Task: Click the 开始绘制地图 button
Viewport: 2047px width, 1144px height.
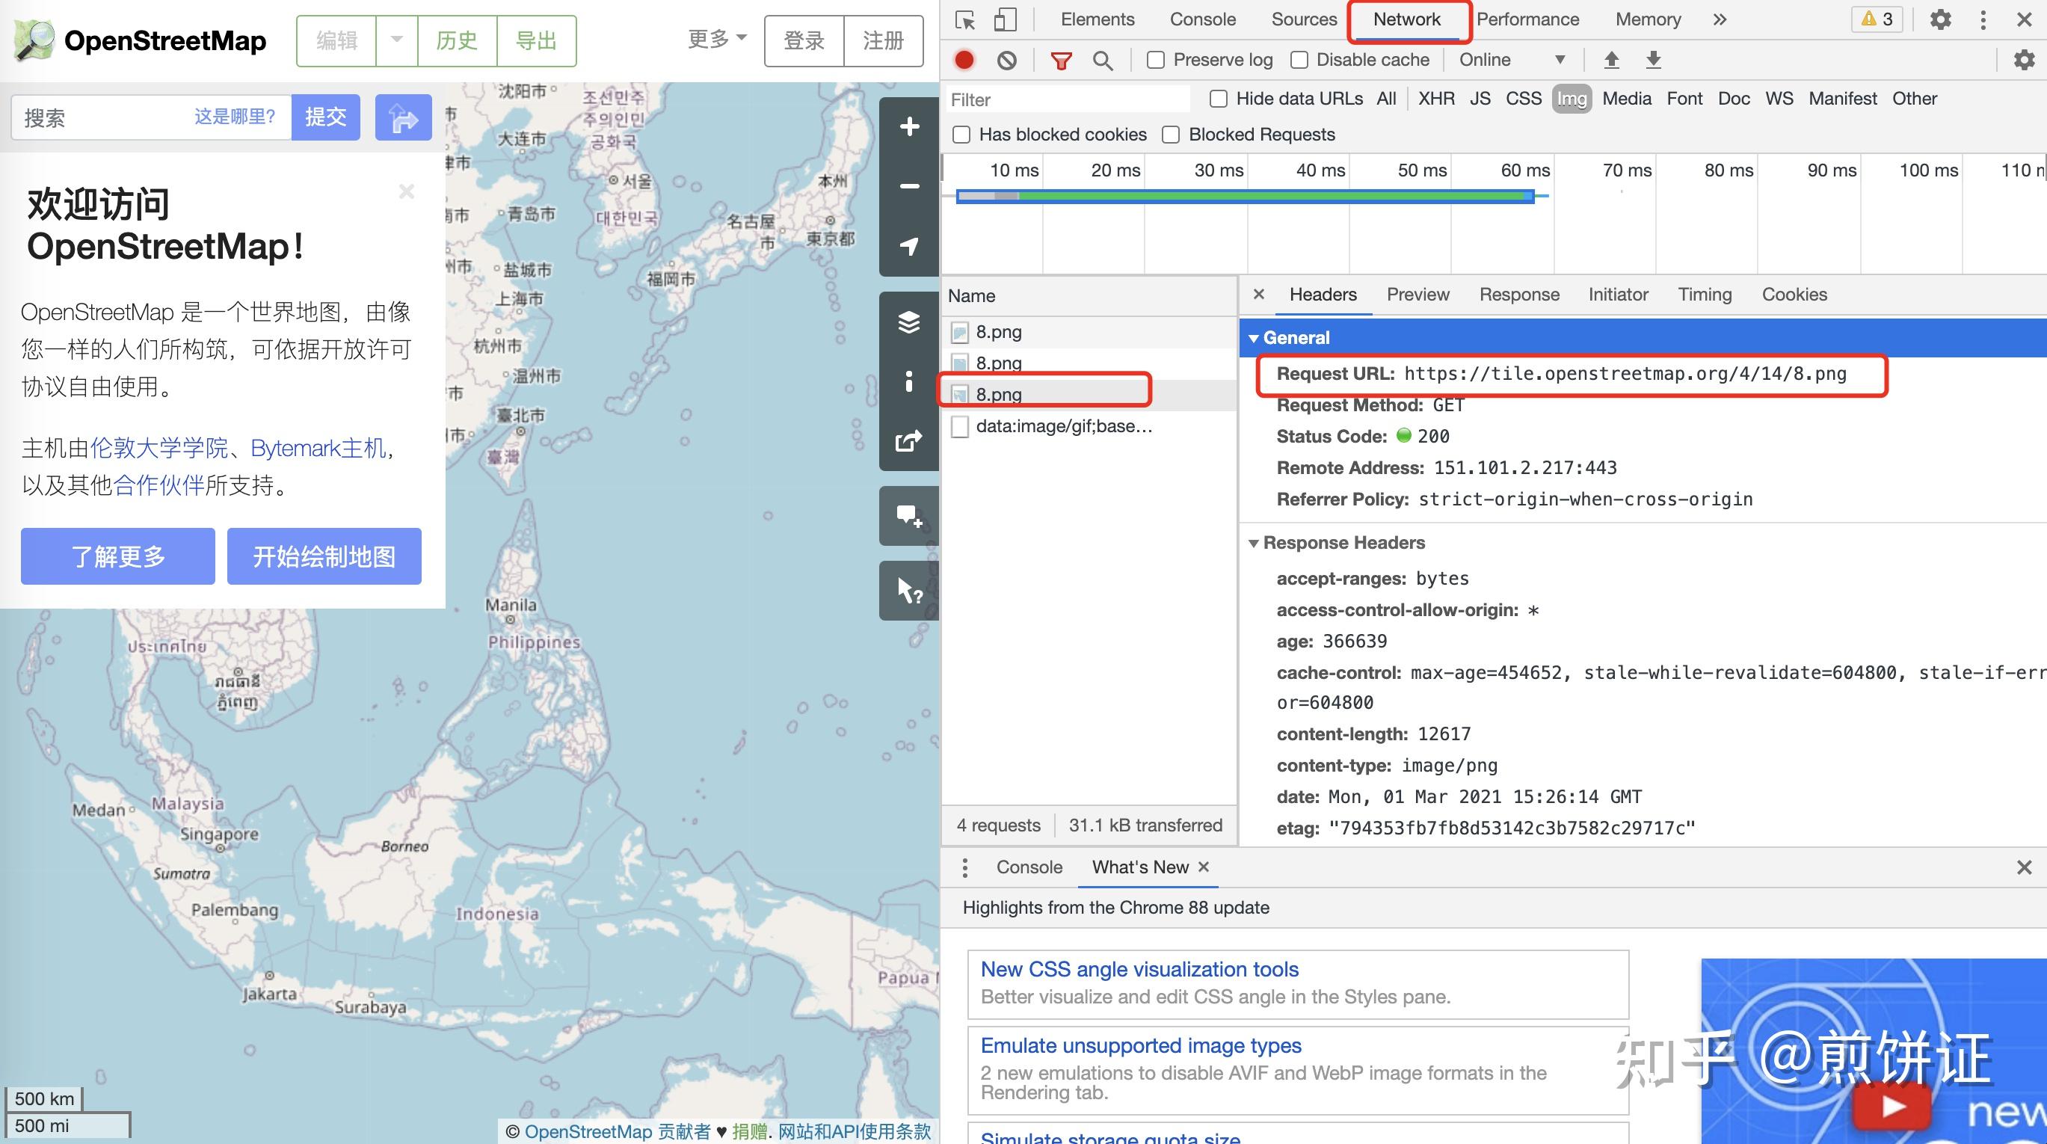Action: click(x=324, y=556)
